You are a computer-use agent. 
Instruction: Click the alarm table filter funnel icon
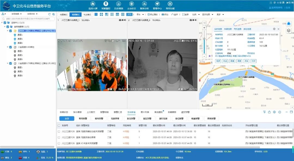tap(264, 112)
